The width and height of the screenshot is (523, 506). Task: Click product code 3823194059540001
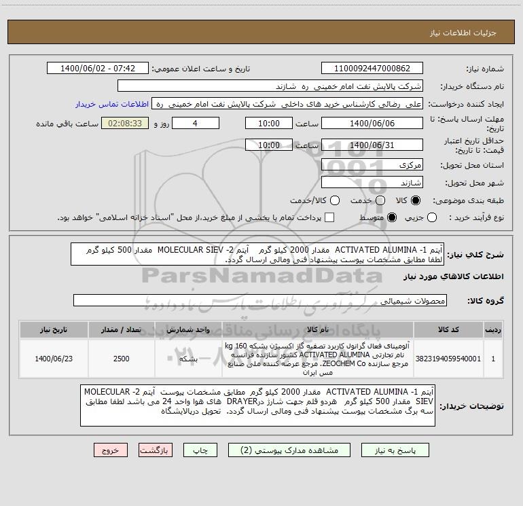tap(448, 359)
